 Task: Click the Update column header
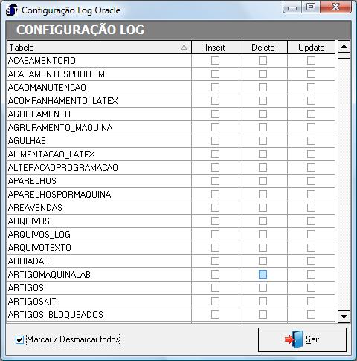[x=311, y=48]
